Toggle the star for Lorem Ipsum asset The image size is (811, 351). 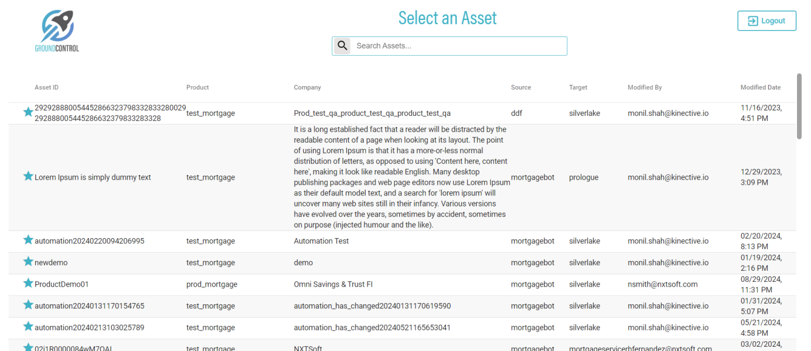[28, 176]
